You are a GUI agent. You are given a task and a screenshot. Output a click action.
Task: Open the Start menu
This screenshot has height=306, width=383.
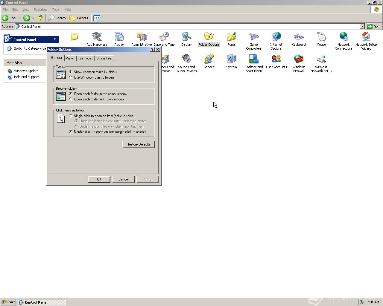pyautogui.click(x=8, y=302)
